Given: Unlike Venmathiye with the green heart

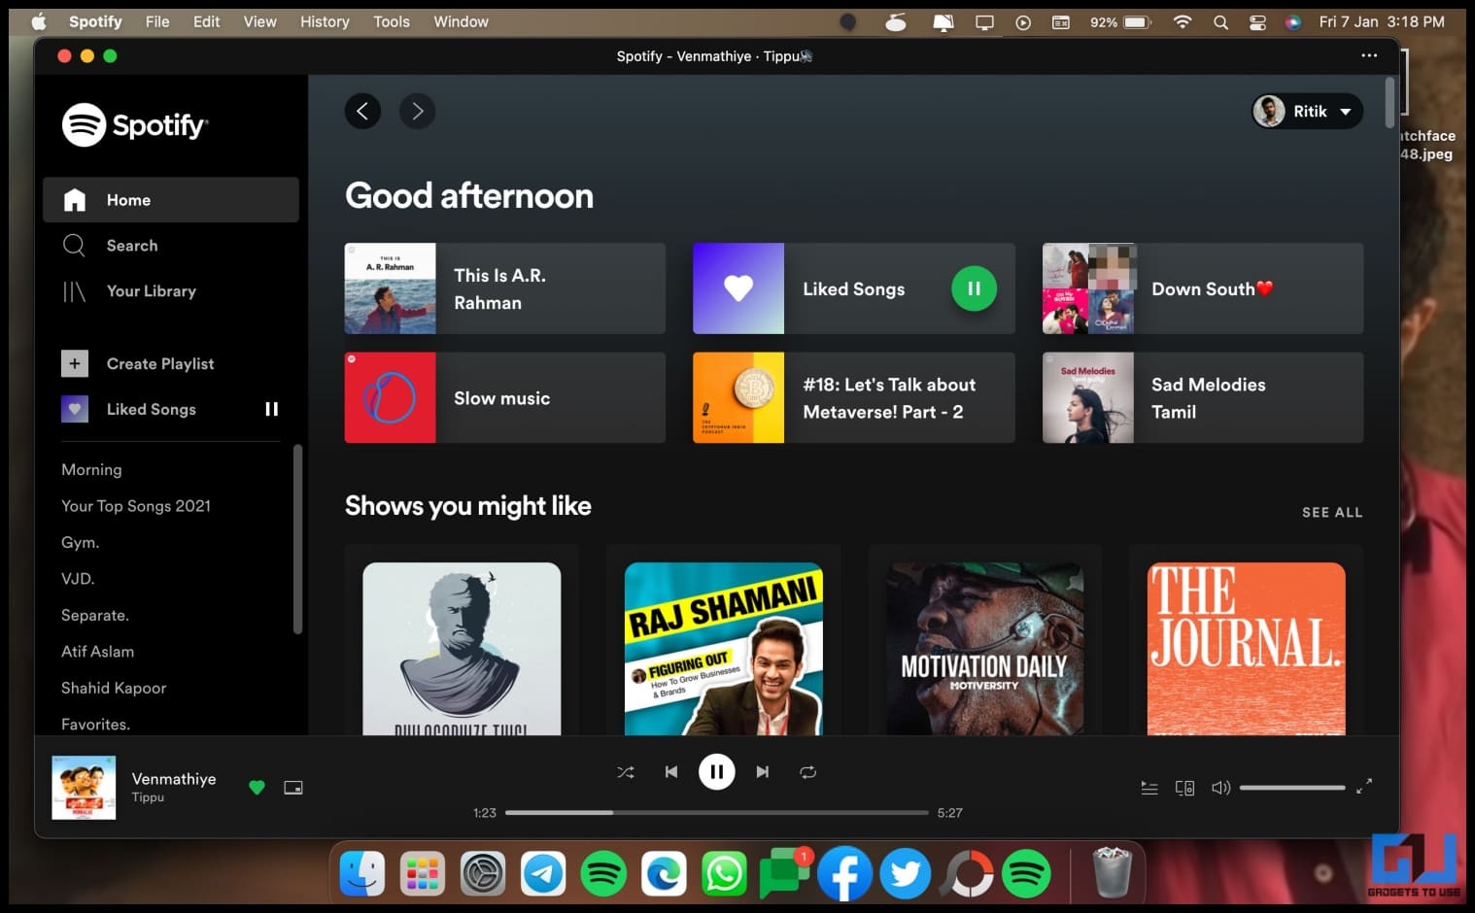Looking at the screenshot, I should tap(257, 788).
